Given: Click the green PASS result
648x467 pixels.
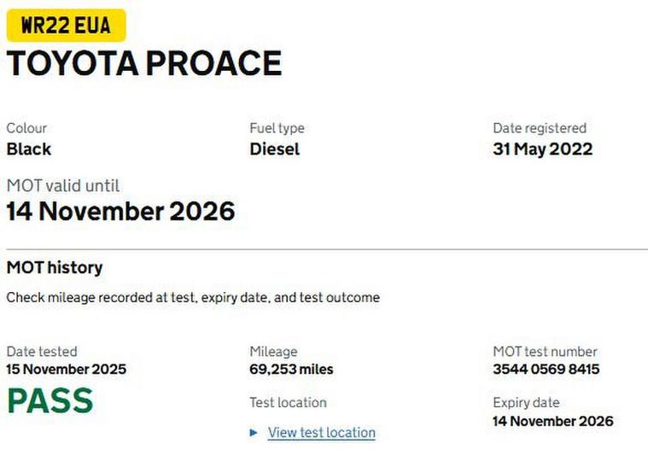Looking at the screenshot, I should [50, 400].
